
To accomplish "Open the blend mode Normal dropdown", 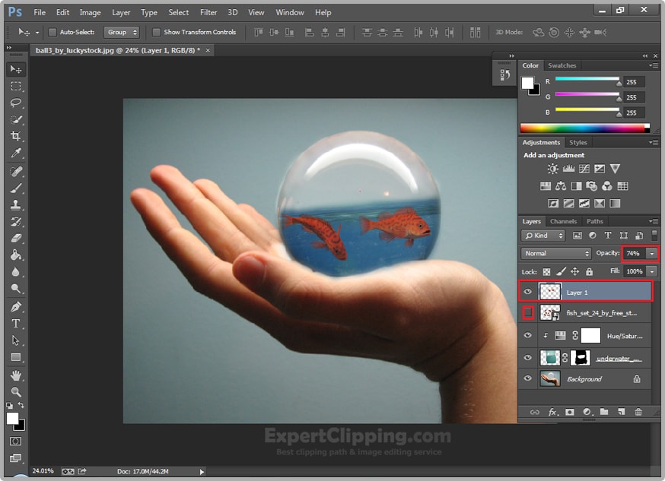I will (x=556, y=253).
